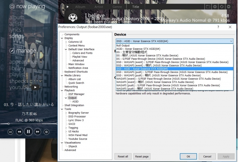
Task: Expand the Biography Server tree node
Action: [66, 113]
